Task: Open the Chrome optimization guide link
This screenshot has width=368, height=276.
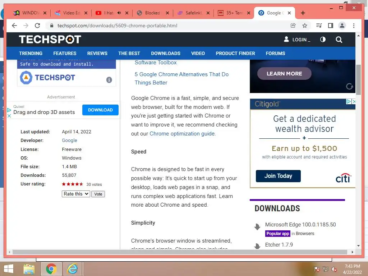Action: click(182, 134)
